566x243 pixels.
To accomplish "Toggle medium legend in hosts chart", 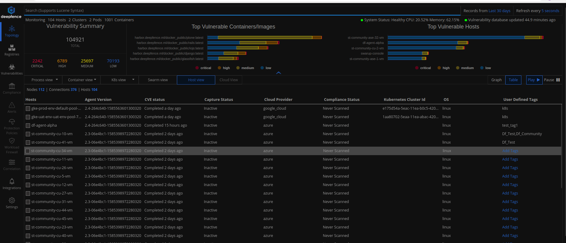I will 465,68.
